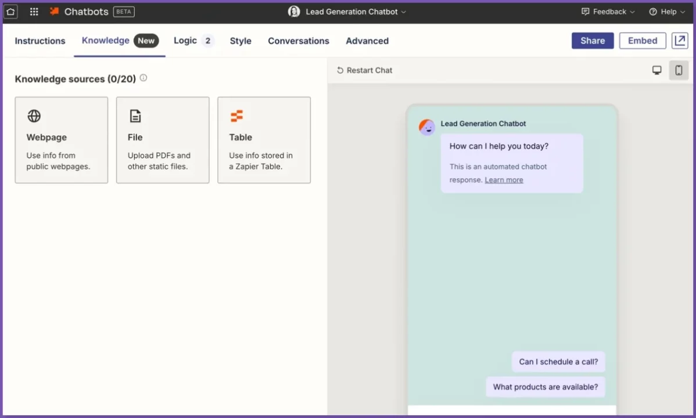Open the Webpage knowledge source
696x418 pixels.
[61, 139]
